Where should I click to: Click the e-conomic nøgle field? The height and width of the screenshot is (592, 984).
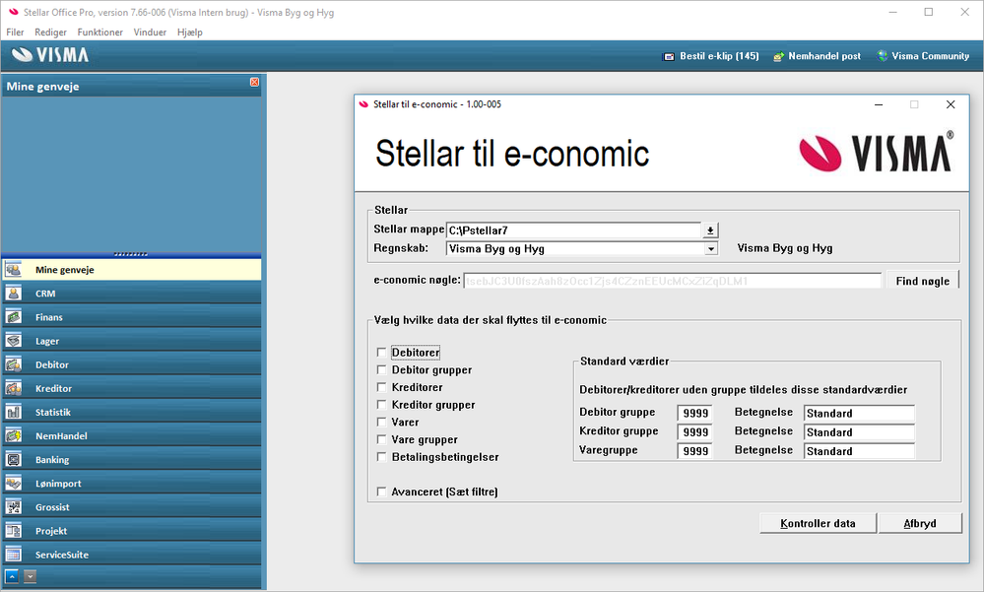(x=673, y=282)
